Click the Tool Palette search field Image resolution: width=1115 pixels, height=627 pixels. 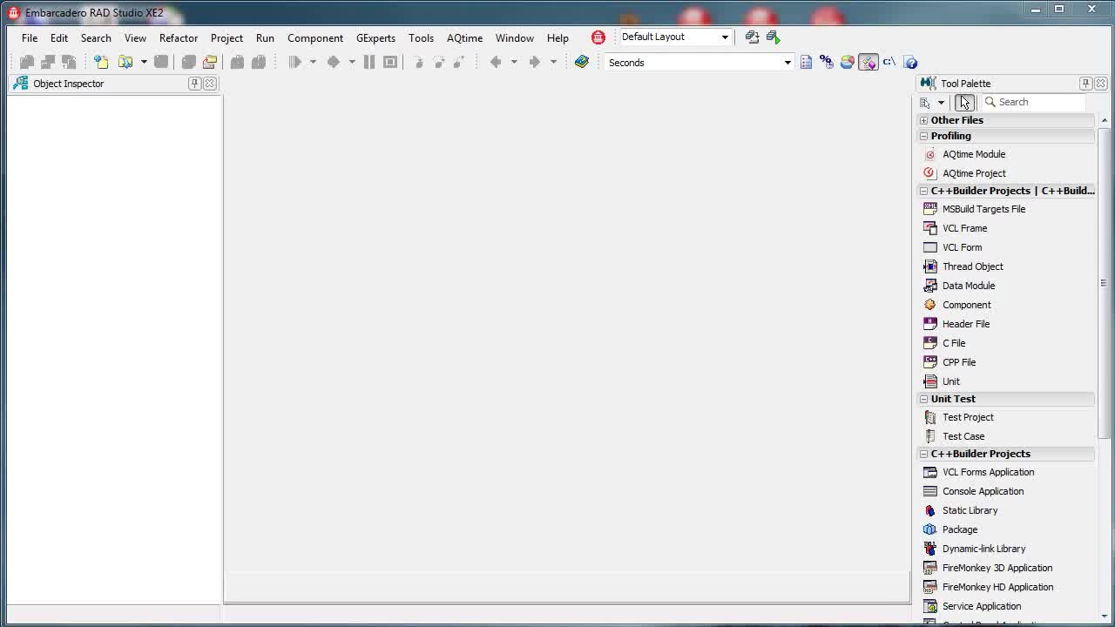[1034, 102]
